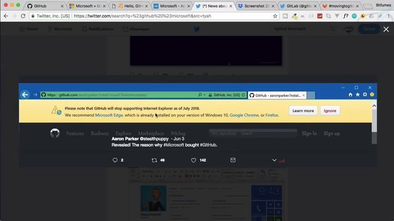
Task: Open profile avatar menu in Twitter navbar
Action: pos(348,29)
